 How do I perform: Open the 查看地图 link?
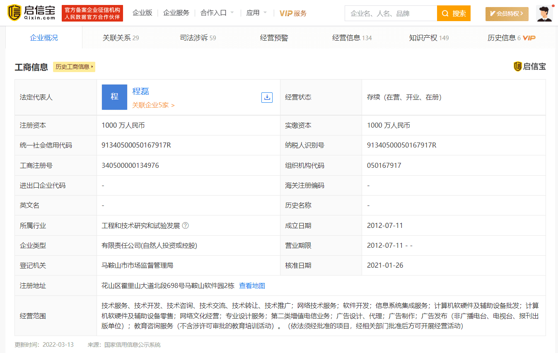252,285
